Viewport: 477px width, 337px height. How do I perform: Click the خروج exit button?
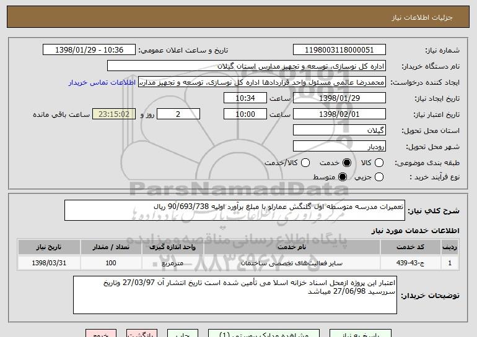(x=101, y=333)
